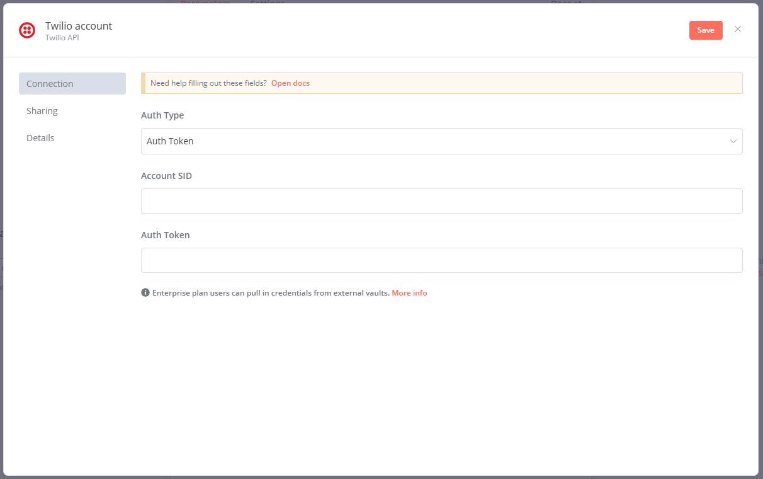Click the info icon beside the vaults note

[x=145, y=292]
